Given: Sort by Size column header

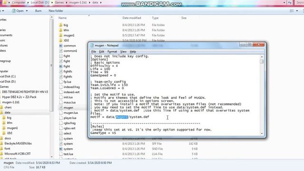Looking at the screenshot, I should [x=184, y=18].
